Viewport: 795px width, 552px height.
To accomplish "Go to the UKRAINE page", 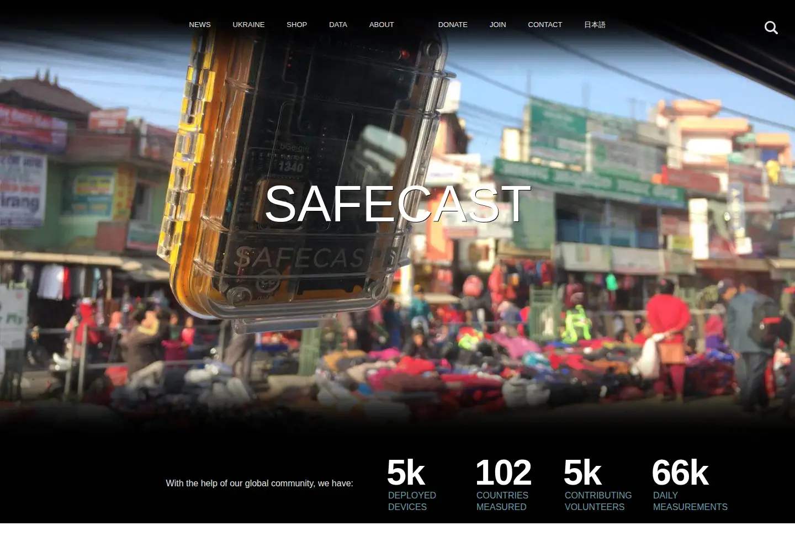I will (x=248, y=25).
